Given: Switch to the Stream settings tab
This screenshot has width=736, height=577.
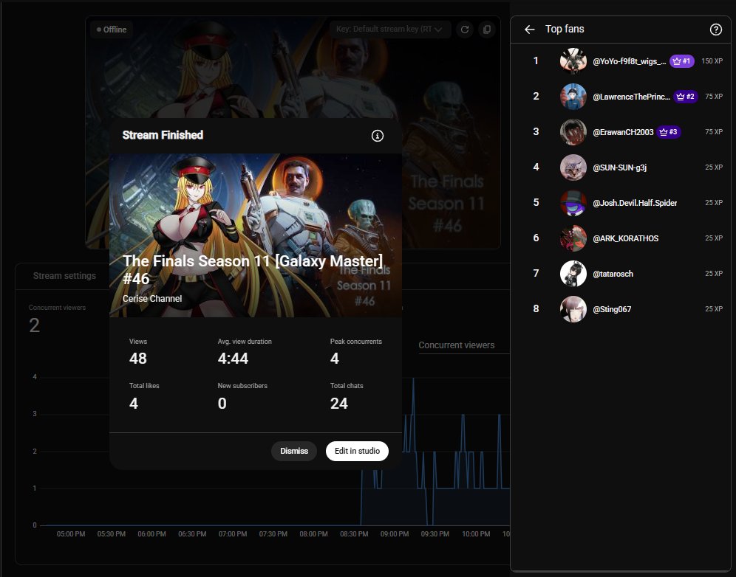Looking at the screenshot, I should click(64, 276).
